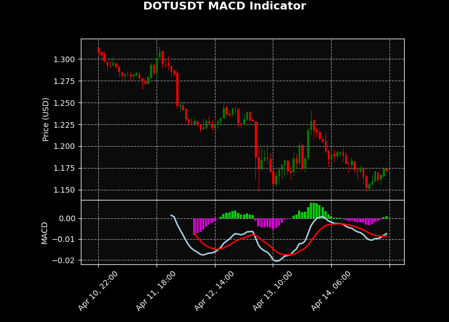Click the 1.275 price tick label
Viewport: 449px width, 322px height.
[64, 81]
